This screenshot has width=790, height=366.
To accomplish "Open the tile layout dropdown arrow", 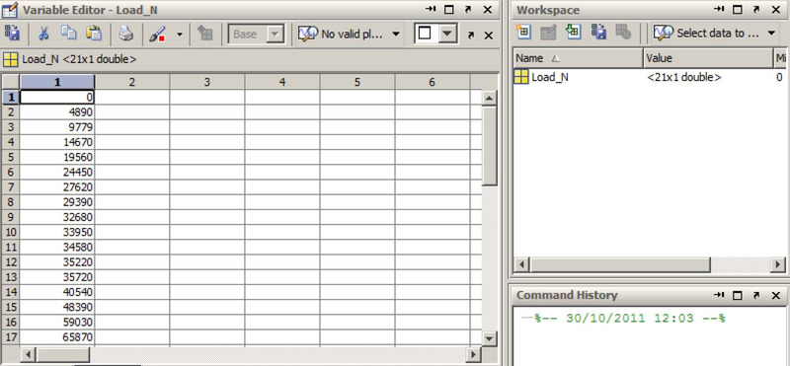I will pos(446,34).
